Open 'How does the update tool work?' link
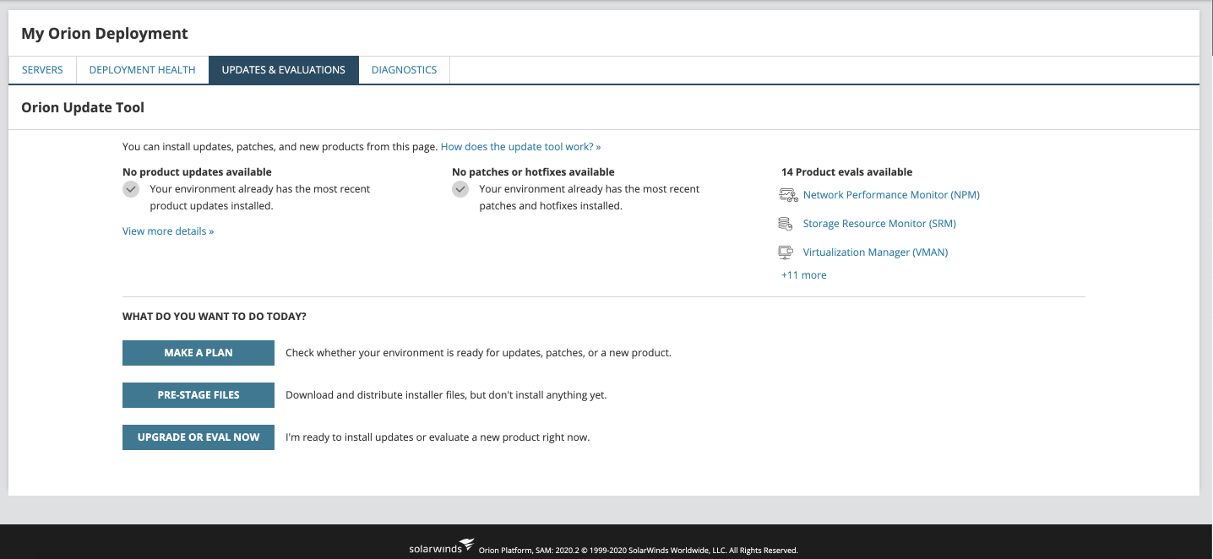Image resolution: width=1213 pixels, height=559 pixels. click(x=521, y=147)
